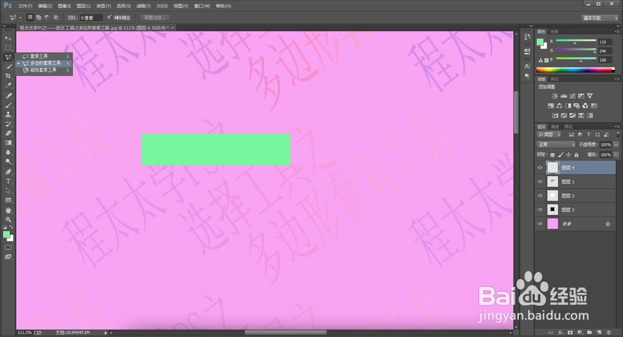This screenshot has width=623, height=337.
Task: Select the Quick Selection brush tool
Action: click(8, 67)
